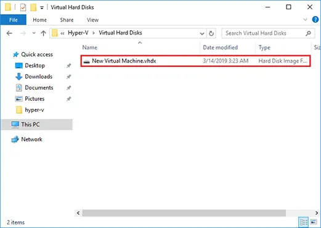
Task: Click the pin icon next to Downloads
Action: (69, 77)
